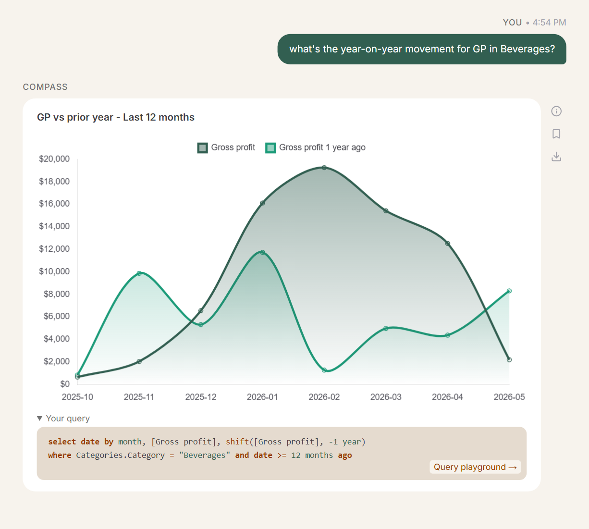Viewport: 589px width, 529px height.
Task: Click the dark Gross profit legend swatch
Action: click(x=202, y=148)
